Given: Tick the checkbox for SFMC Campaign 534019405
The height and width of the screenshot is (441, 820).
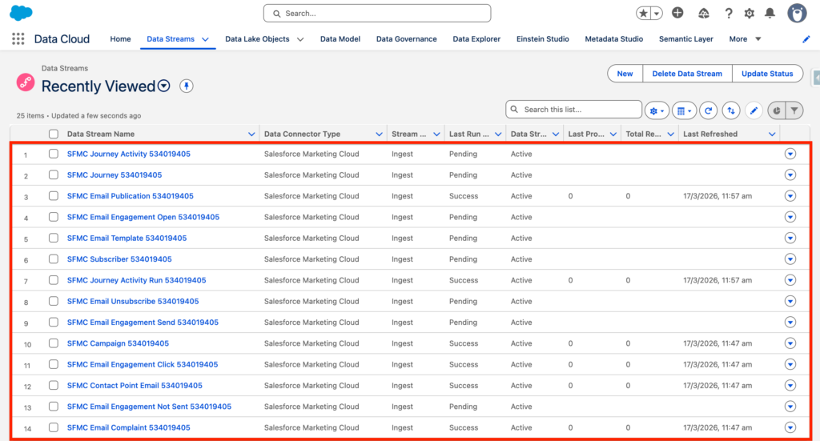Looking at the screenshot, I should (x=54, y=343).
